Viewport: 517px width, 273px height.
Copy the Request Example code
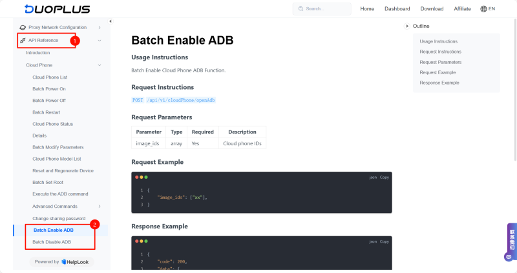coord(384,177)
